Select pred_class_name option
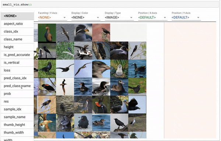Screen dimensions: 221x141 pyautogui.click(x=17, y=86)
